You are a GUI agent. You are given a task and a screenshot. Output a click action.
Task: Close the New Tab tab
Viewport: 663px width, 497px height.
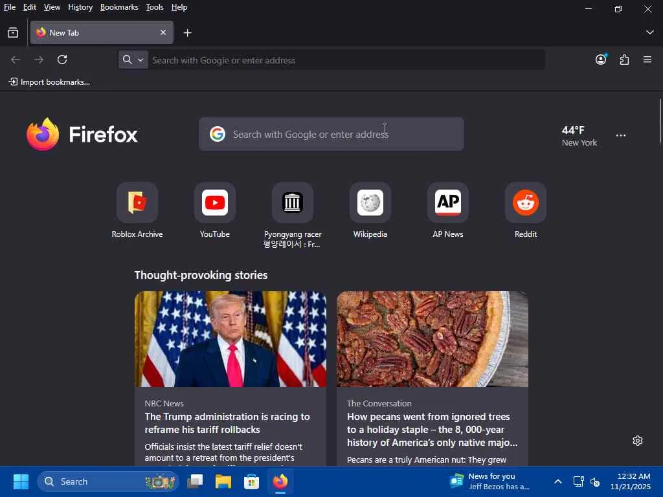tap(163, 32)
